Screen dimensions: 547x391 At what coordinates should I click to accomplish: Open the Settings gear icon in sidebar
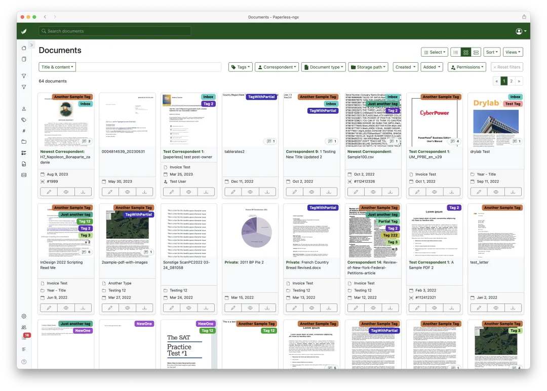point(24,316)
